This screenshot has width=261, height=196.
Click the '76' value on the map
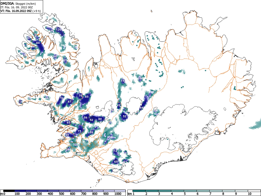pos(80,96)
